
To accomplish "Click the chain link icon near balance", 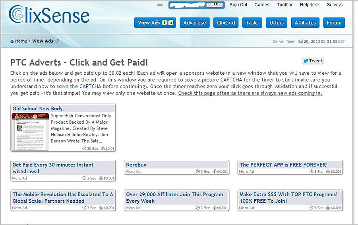I will (x=160, y=5).
